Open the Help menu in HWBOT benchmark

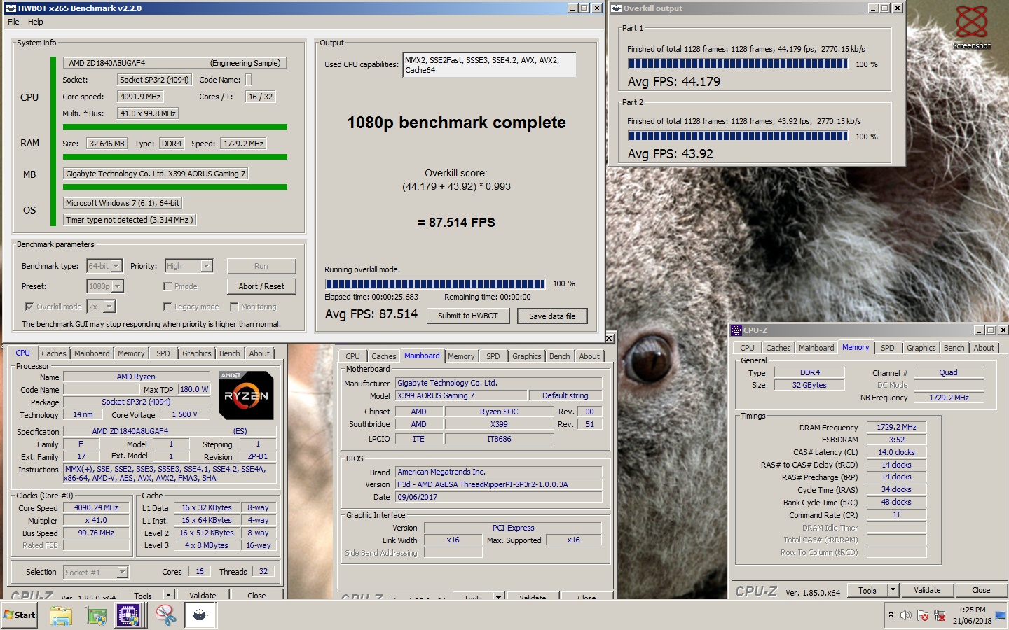click(35, 22)
